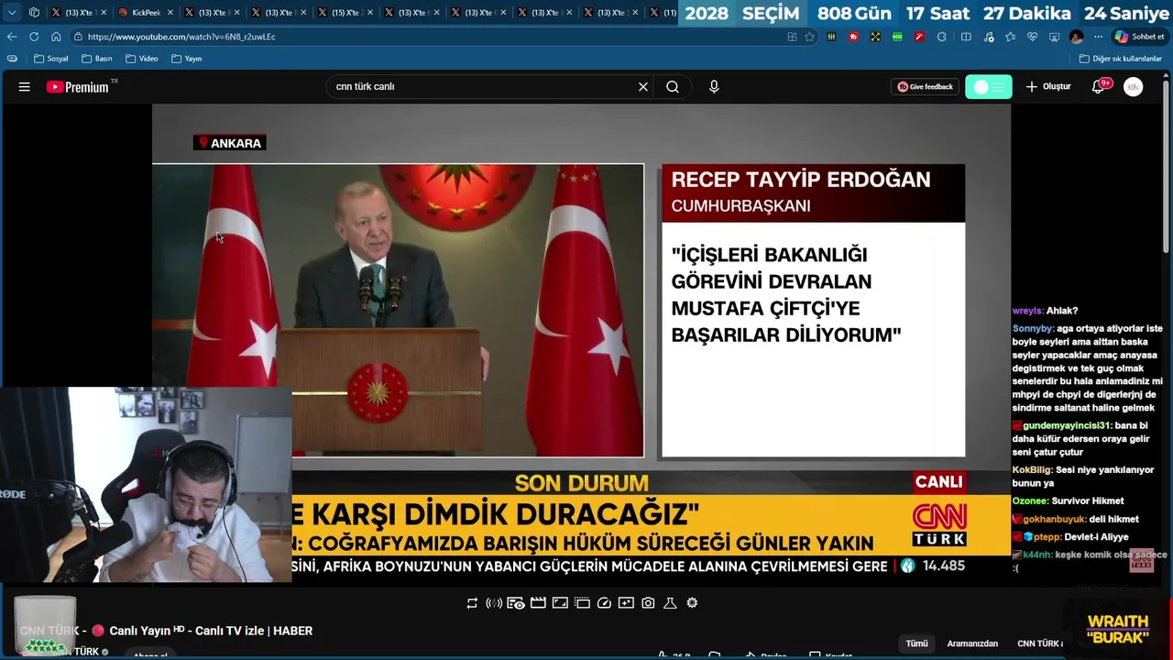
Task: Click the audio boost waves icon
Action: click(494, 603)
